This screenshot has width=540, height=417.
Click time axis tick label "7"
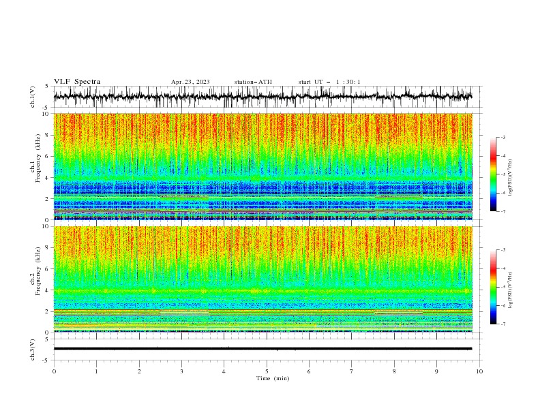(352, 371)
